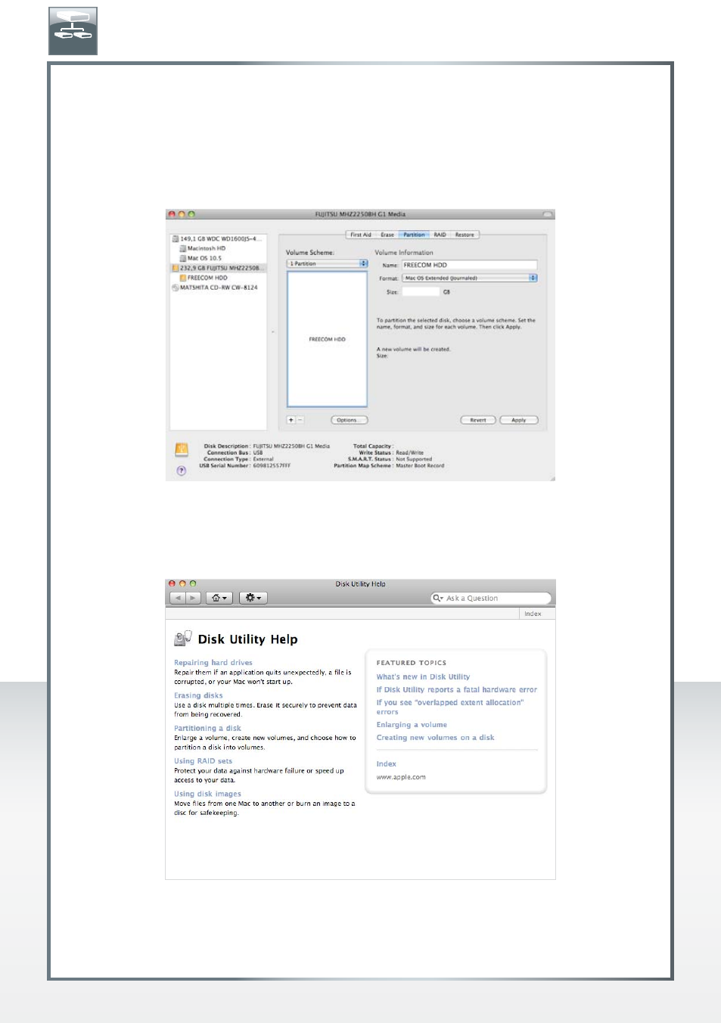Click the volume icon beside Mac OS 10.5
The image size is (721, 1023).
[x=183, y=259]
